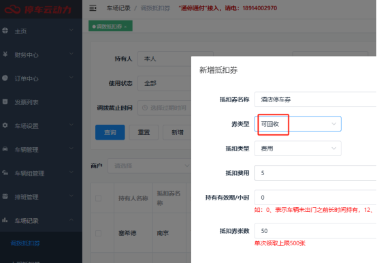Click the 车场设置 gear icon

point(5,125)
